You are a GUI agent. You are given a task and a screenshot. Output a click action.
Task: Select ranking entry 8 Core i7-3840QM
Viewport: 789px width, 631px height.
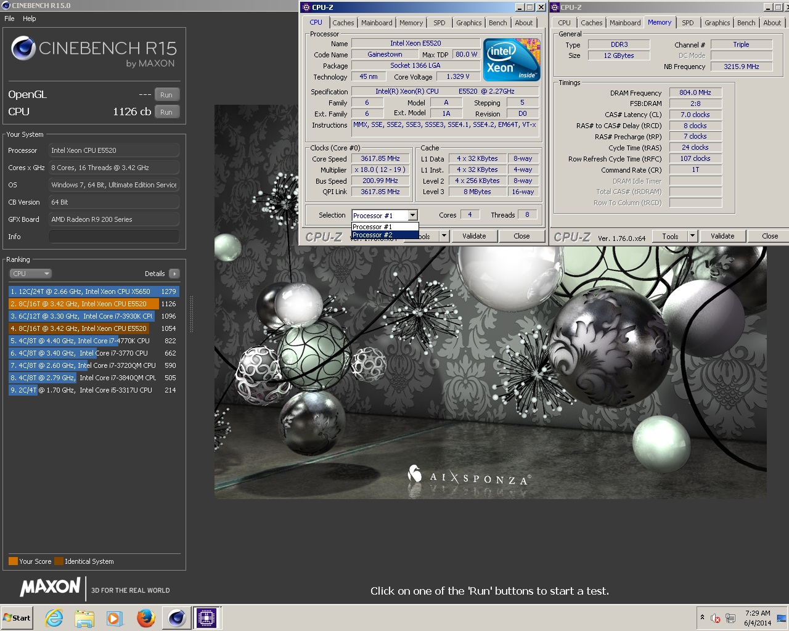coord(94,378)
